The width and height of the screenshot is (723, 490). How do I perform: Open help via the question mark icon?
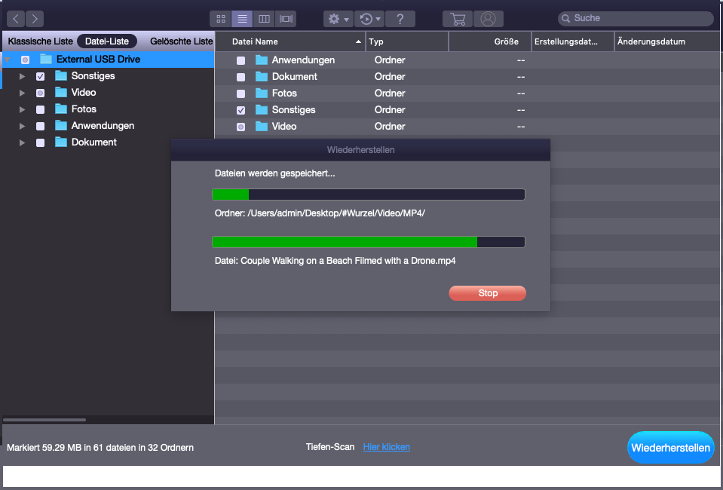pyautogui.click(x=400, y=19)
